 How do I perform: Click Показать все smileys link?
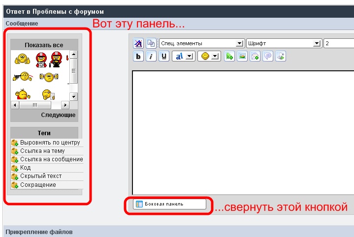[x=44, y=45]
